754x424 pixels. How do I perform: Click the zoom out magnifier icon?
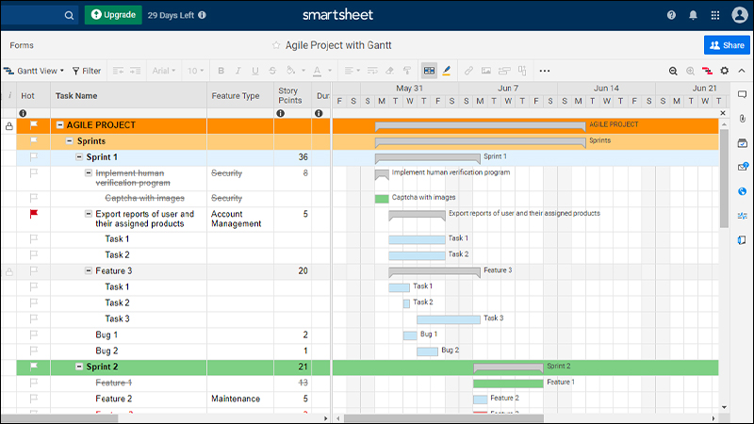click(673, 71)
